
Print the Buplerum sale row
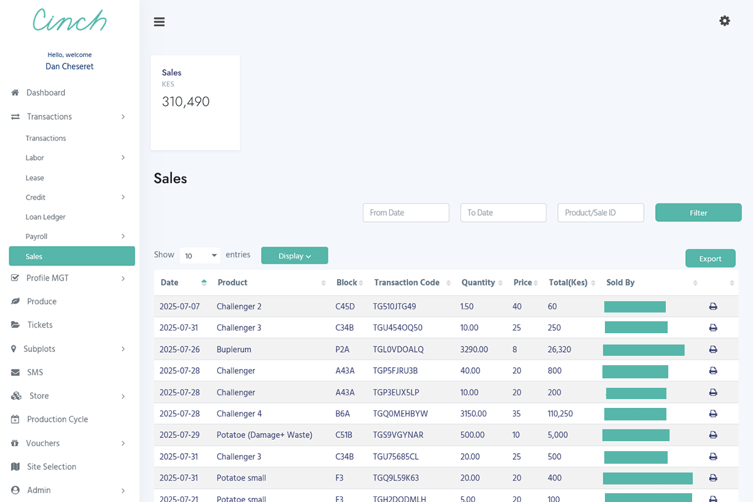[x=713, y=349]
